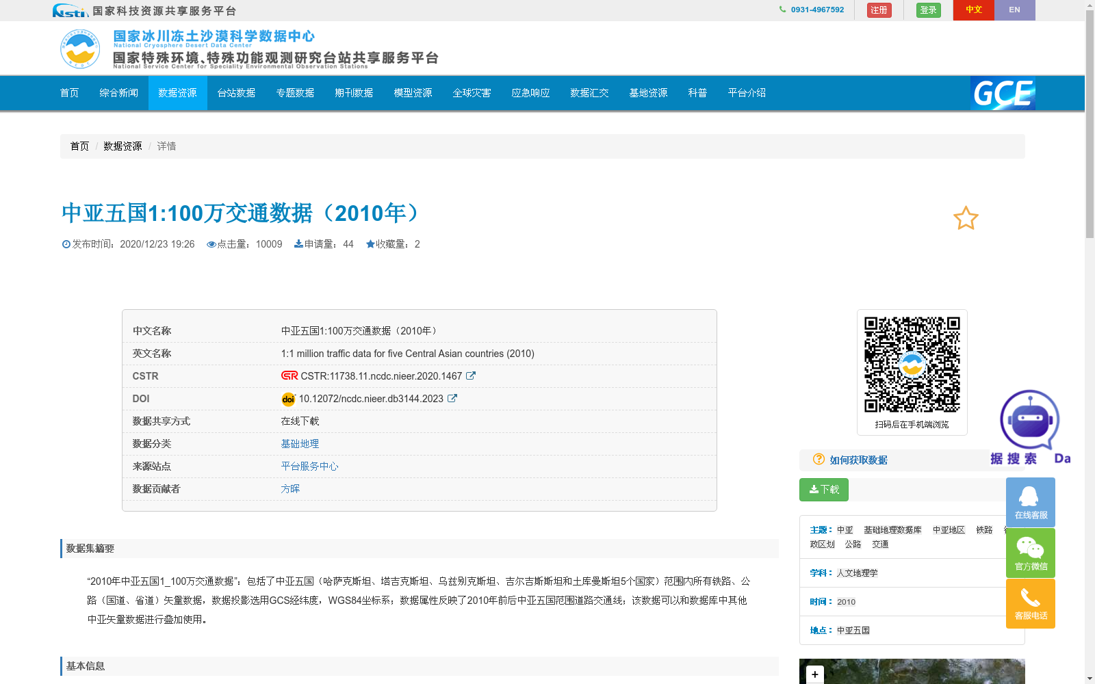The image size is (1095, 684).
Task: Click the 人文地理学 discipline tag
Action: (x=857, y=573)
